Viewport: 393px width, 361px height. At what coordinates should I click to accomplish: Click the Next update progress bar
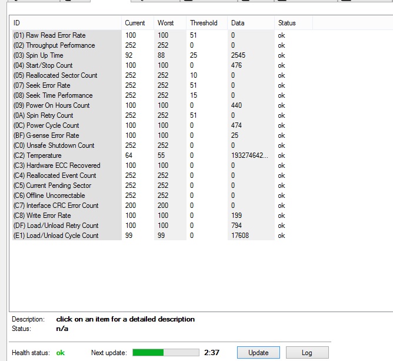pos(165,353)
